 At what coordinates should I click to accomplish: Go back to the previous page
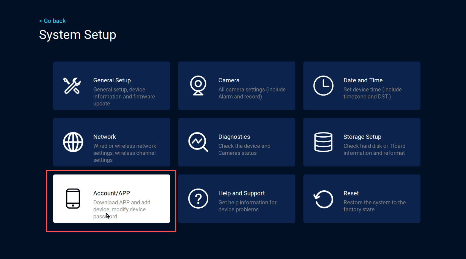tap(53, 21)
